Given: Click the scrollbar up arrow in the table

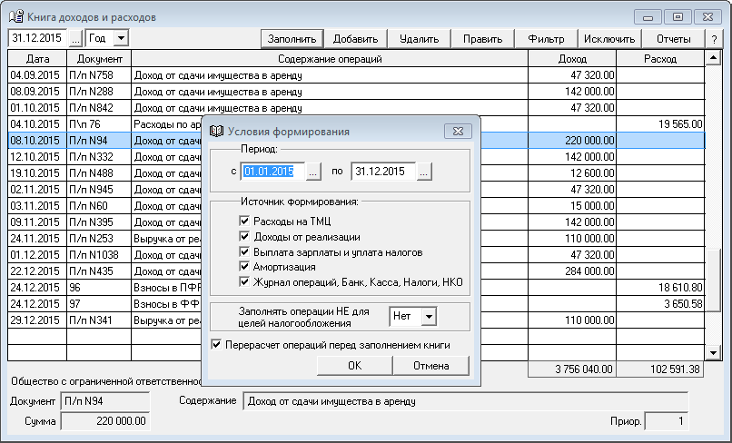Looking at the screenshot, I should [713, 58].
